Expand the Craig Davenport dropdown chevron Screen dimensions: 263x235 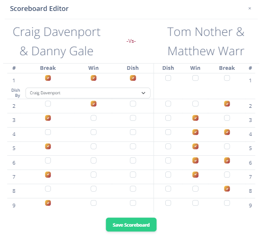pos(143,93)
